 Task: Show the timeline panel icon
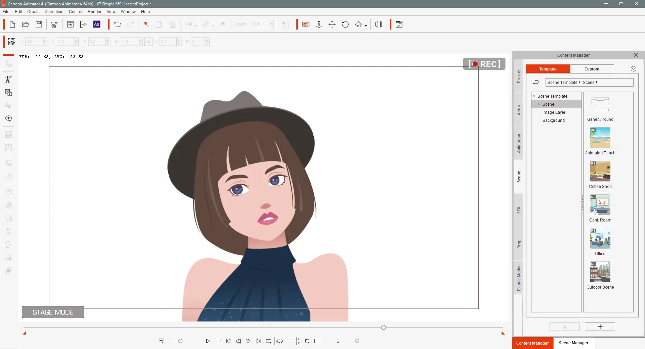[317, 341]
